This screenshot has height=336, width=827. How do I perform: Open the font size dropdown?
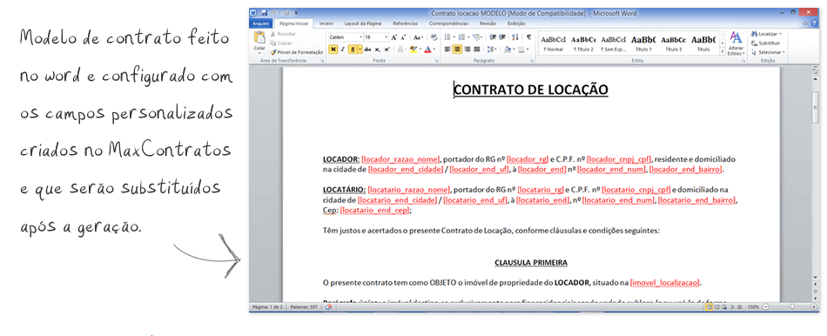pyautogui.click(x=376, y=37)
